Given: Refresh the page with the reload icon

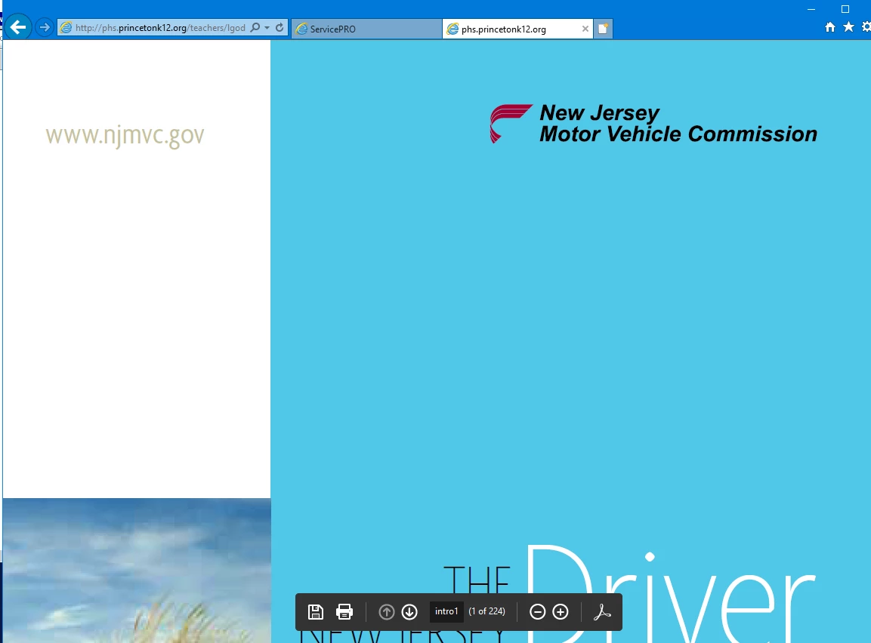Looking at the screenshot, I should [x=280, y=27].
